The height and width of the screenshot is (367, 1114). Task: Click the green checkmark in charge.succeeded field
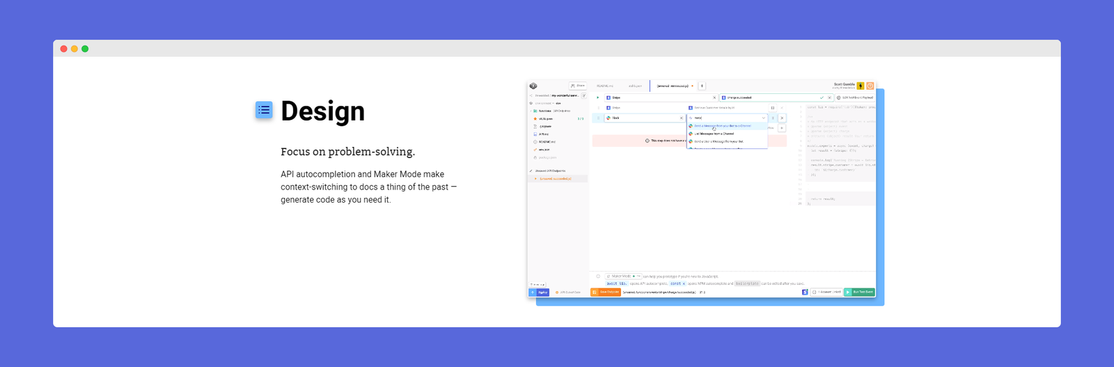pyautogui.click(x=822, y=97)
